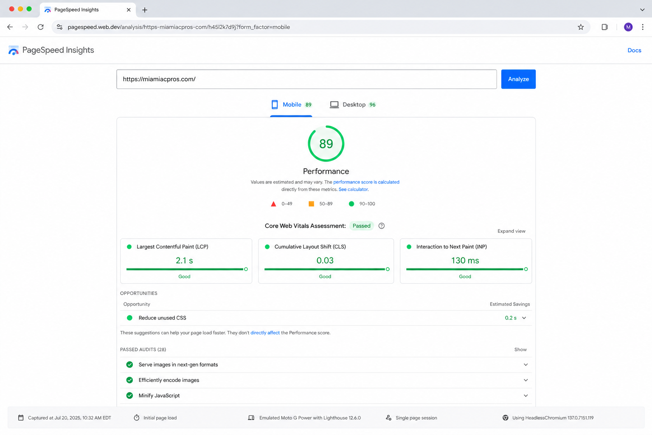Select the PageSpeed Insights browser tab
This screenshot has height=435, width=652.
pyautogui.click(x=88, y=10)
